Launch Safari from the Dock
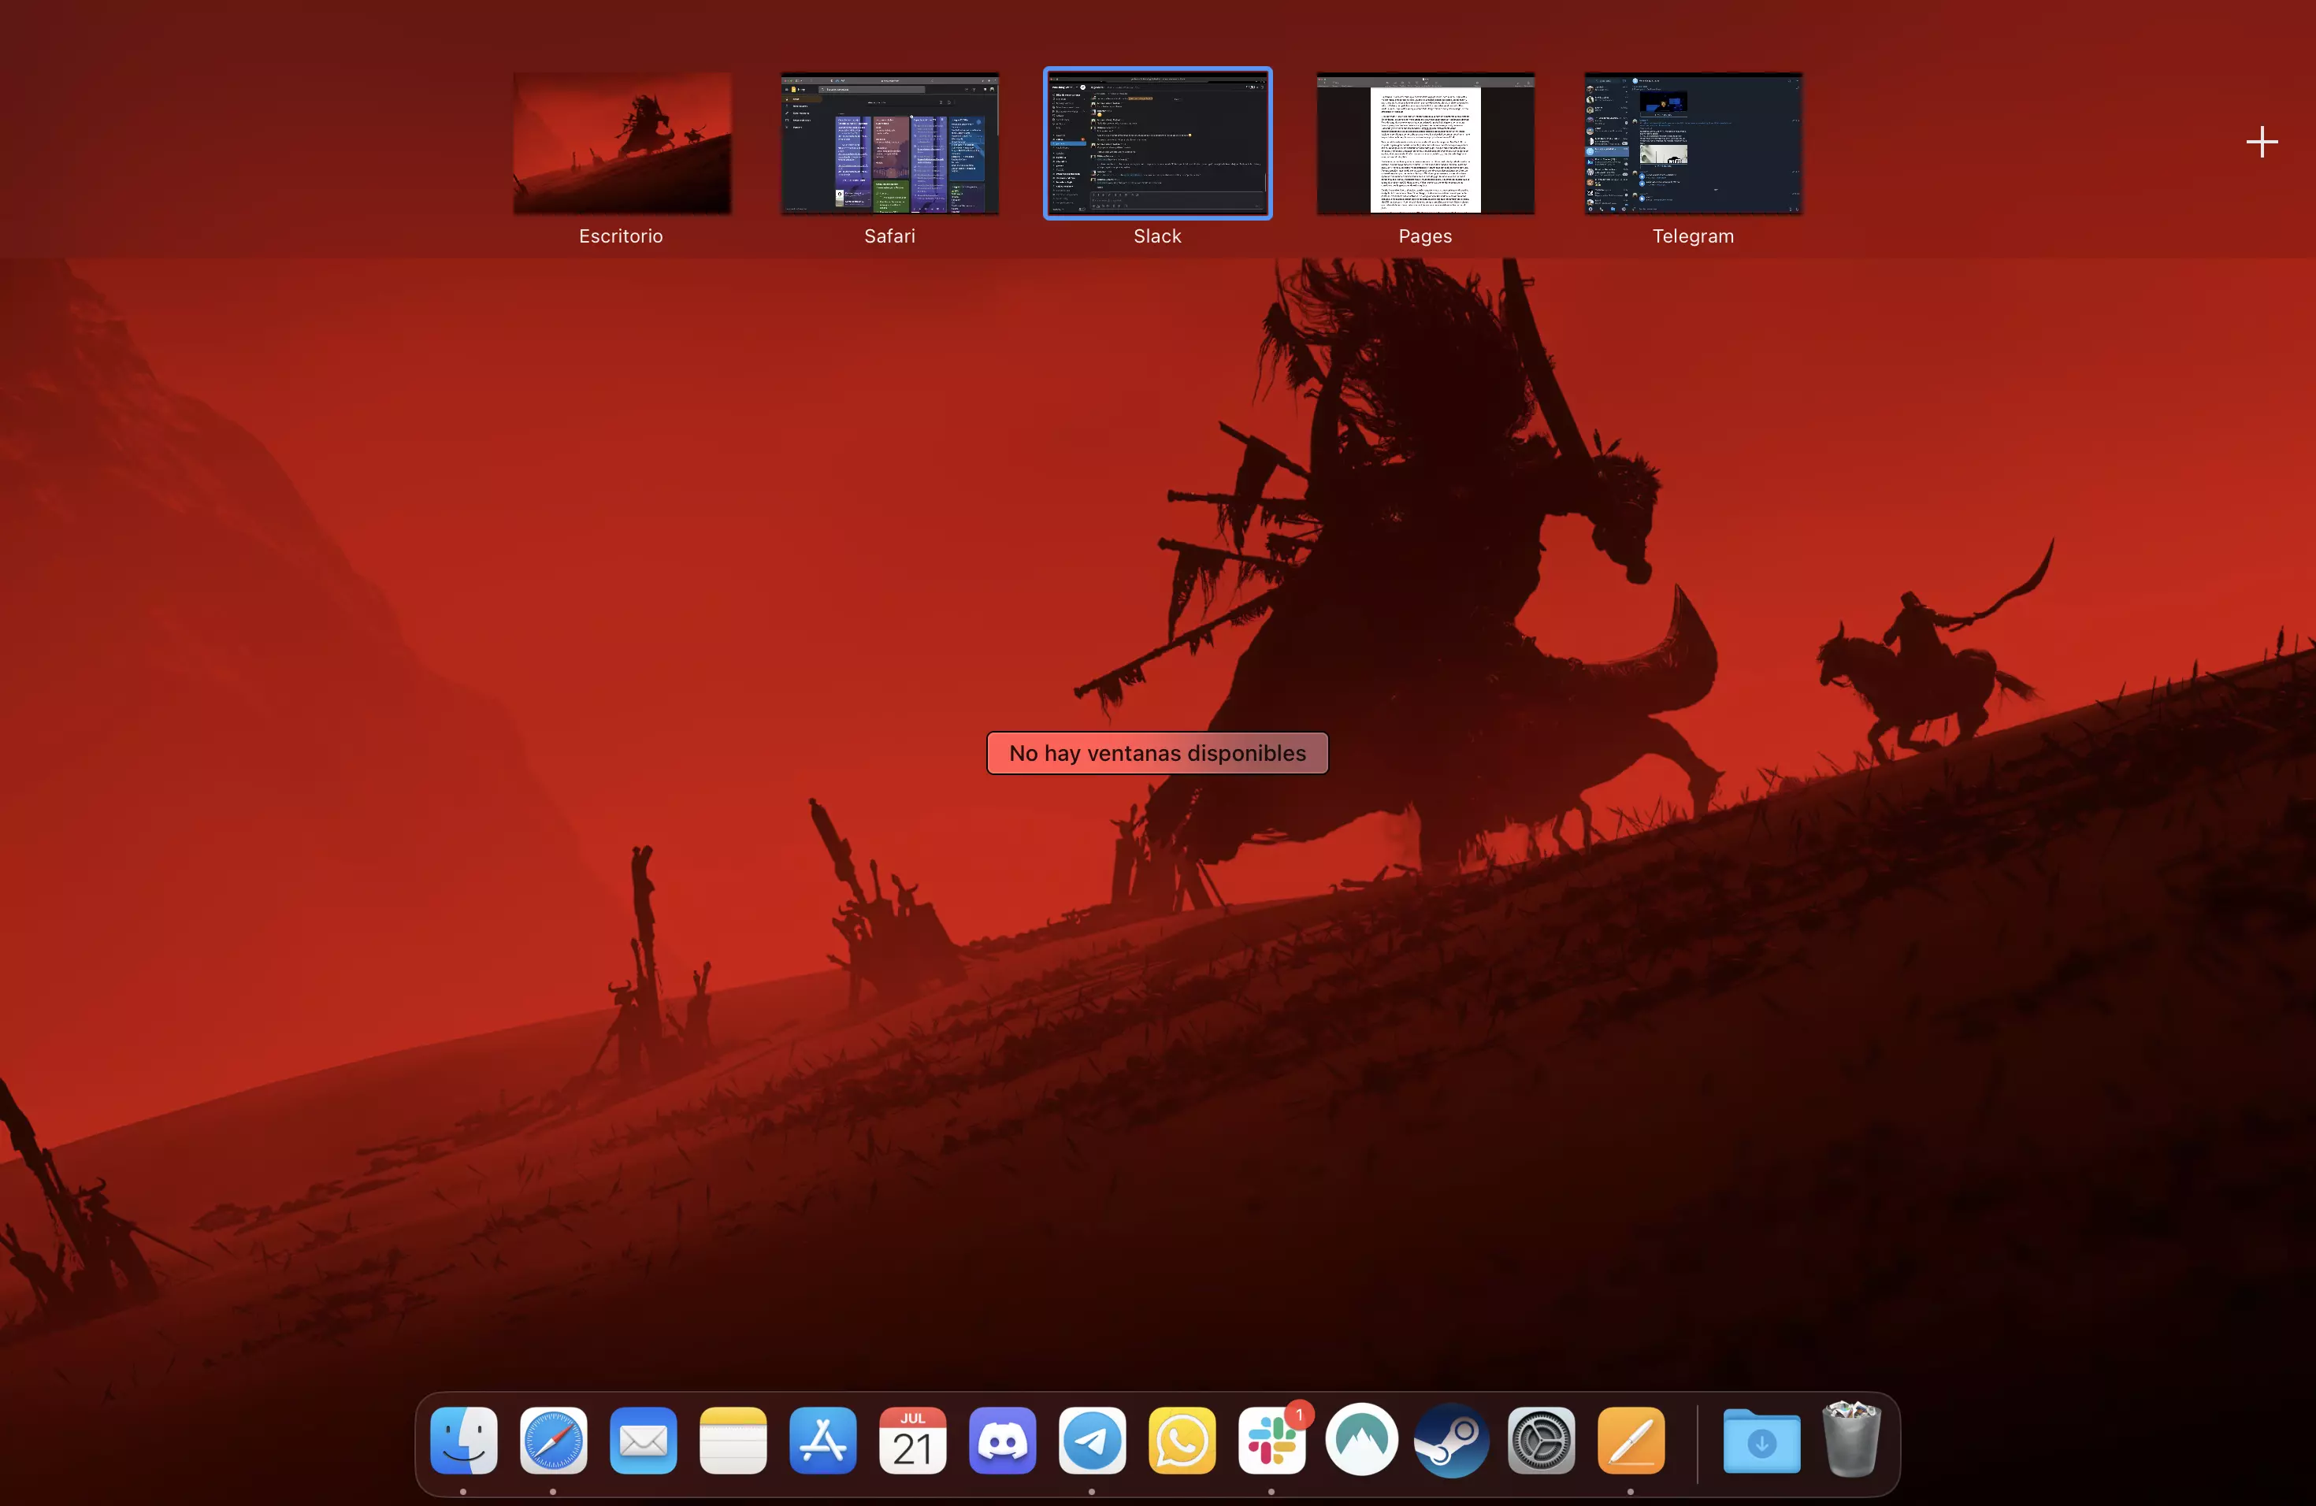Image resolution: width=2316 pixels, height=1506 pixels. coord(554,1440)
